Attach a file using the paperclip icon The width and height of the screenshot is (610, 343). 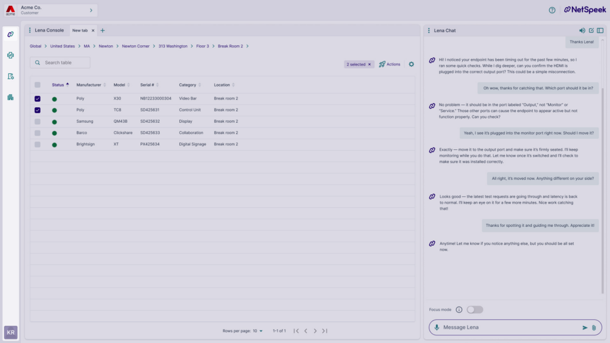(x=594, y=328)
